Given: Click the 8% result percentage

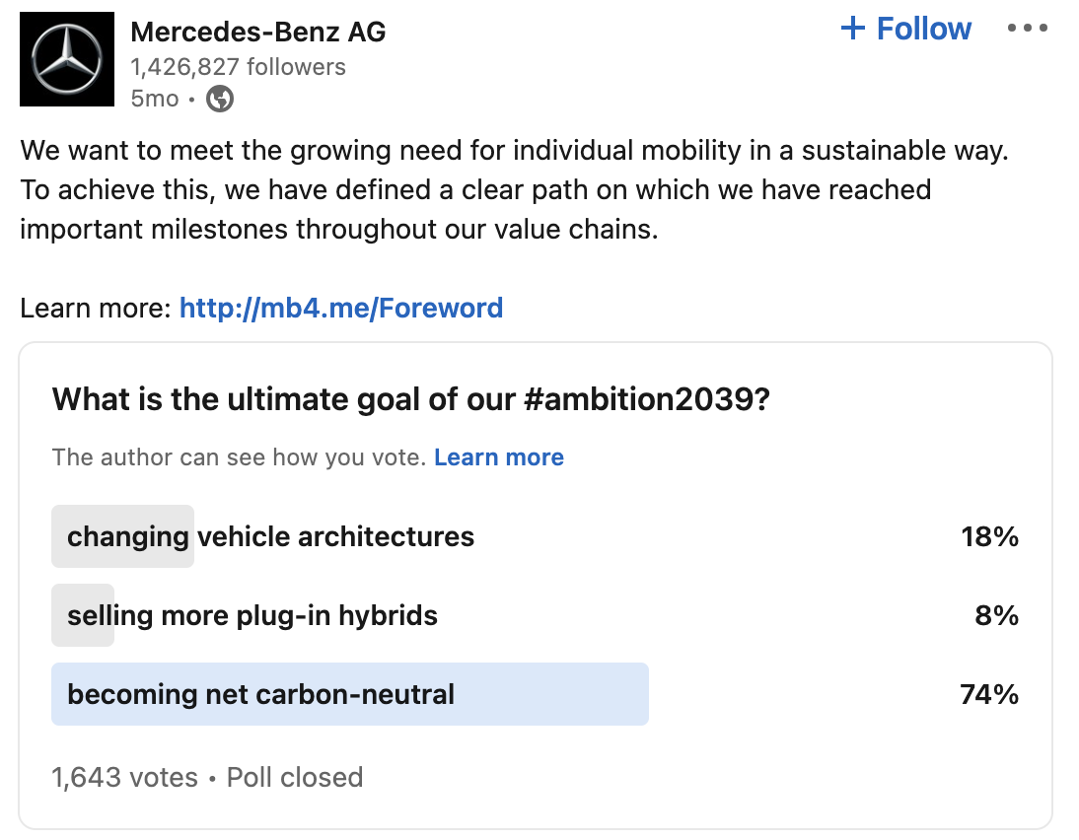Looking at the screenshot, I should [996, 616].
